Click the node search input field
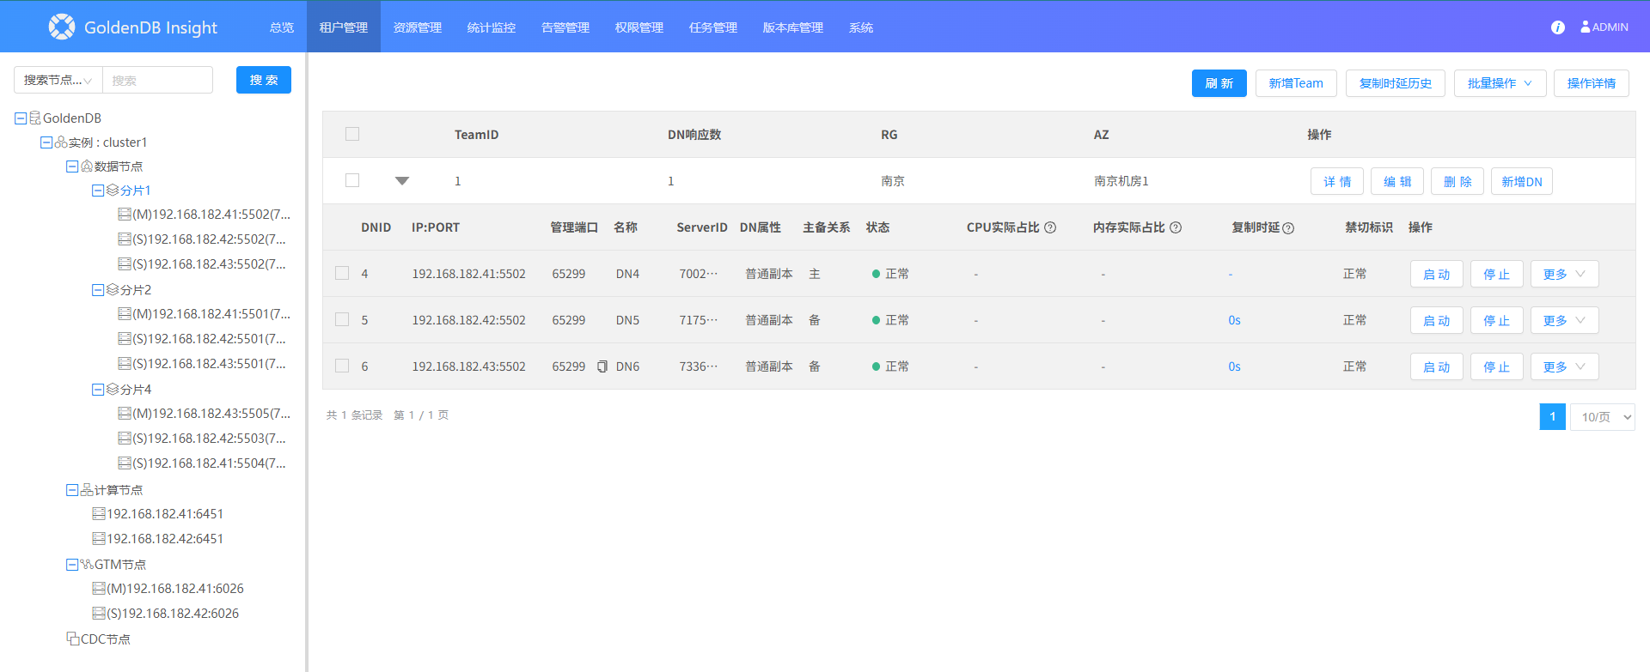The width and height of the screenshot is (1650, 672). click(x=158, y=80)
